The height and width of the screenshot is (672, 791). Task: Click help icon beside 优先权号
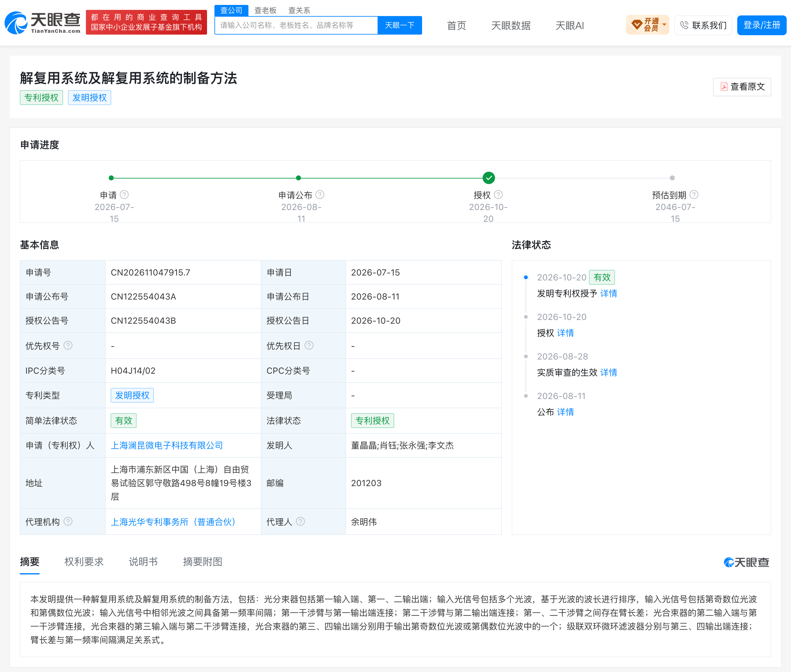[x=68, y=346]
